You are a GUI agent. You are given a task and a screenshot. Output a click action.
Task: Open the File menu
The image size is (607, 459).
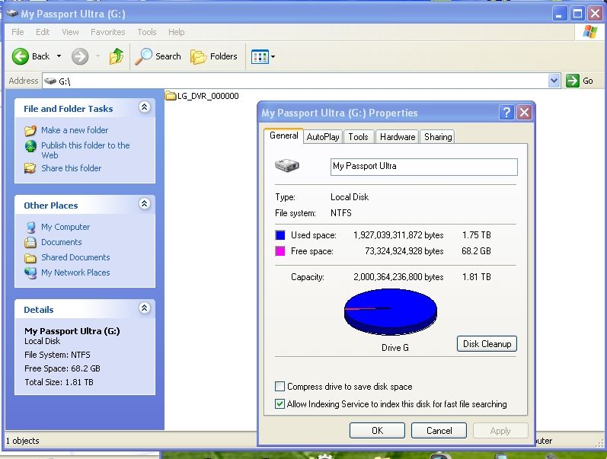pos(18,32)
